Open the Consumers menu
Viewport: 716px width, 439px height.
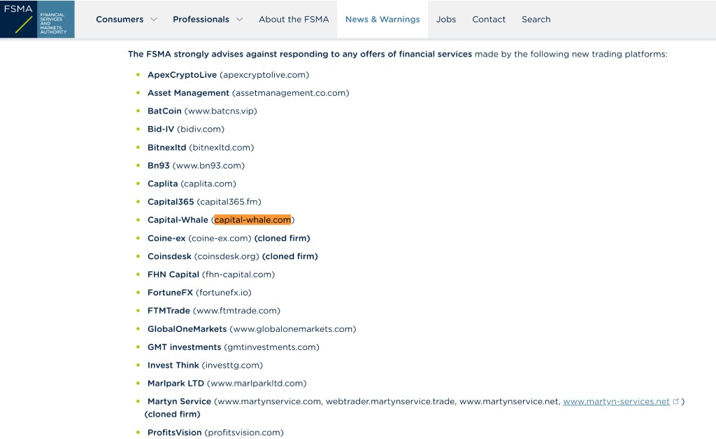[120, 19]
